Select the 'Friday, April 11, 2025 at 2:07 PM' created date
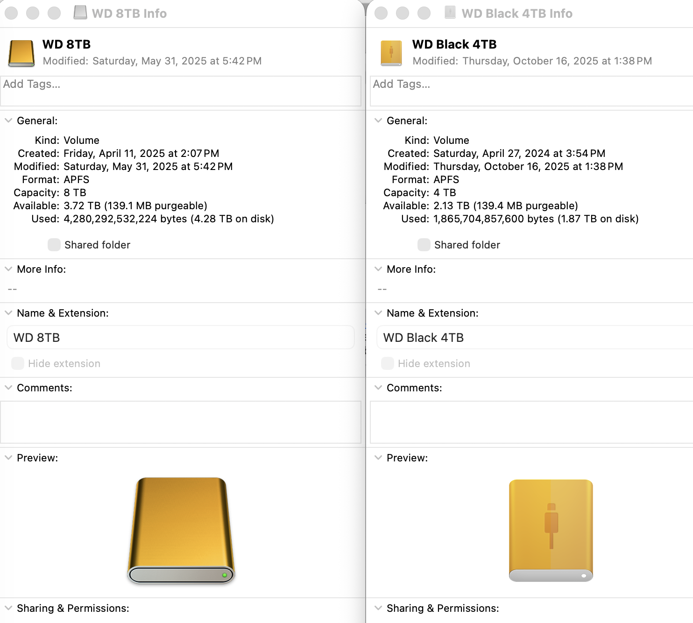Screen dimensions: 693x623 pos(141,153)
